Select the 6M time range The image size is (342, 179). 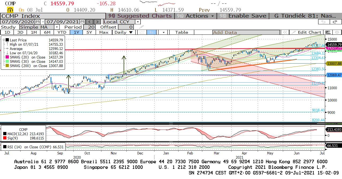tap(47, 32)
